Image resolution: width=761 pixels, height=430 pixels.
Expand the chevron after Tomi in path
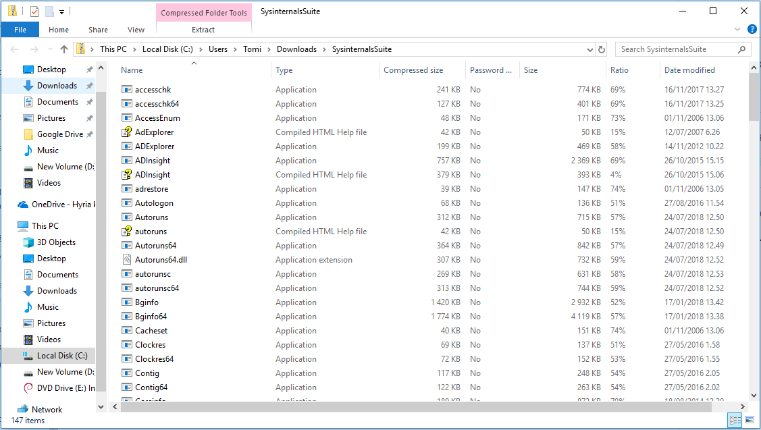pos(269,49)
